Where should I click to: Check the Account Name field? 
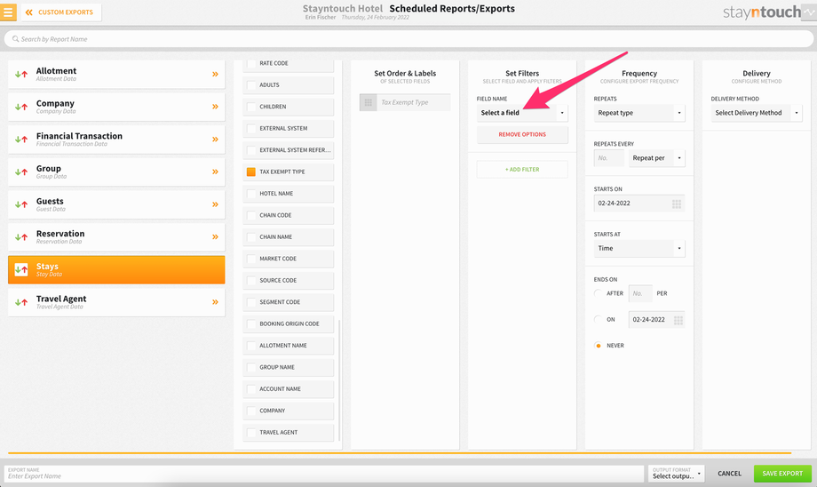coord(251,389)
